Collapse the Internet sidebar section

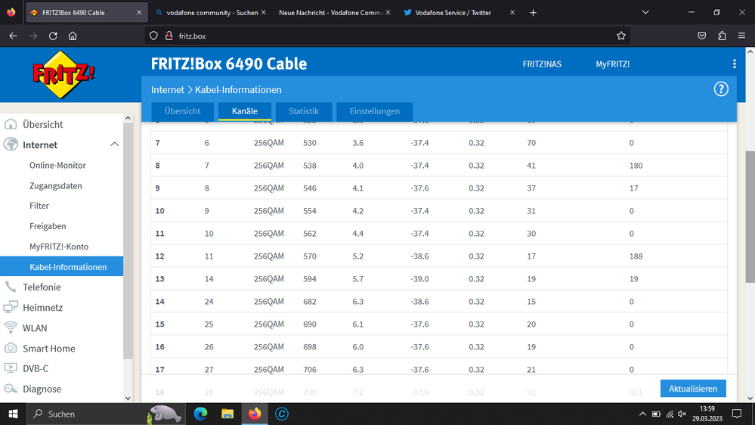coord(114,144)
